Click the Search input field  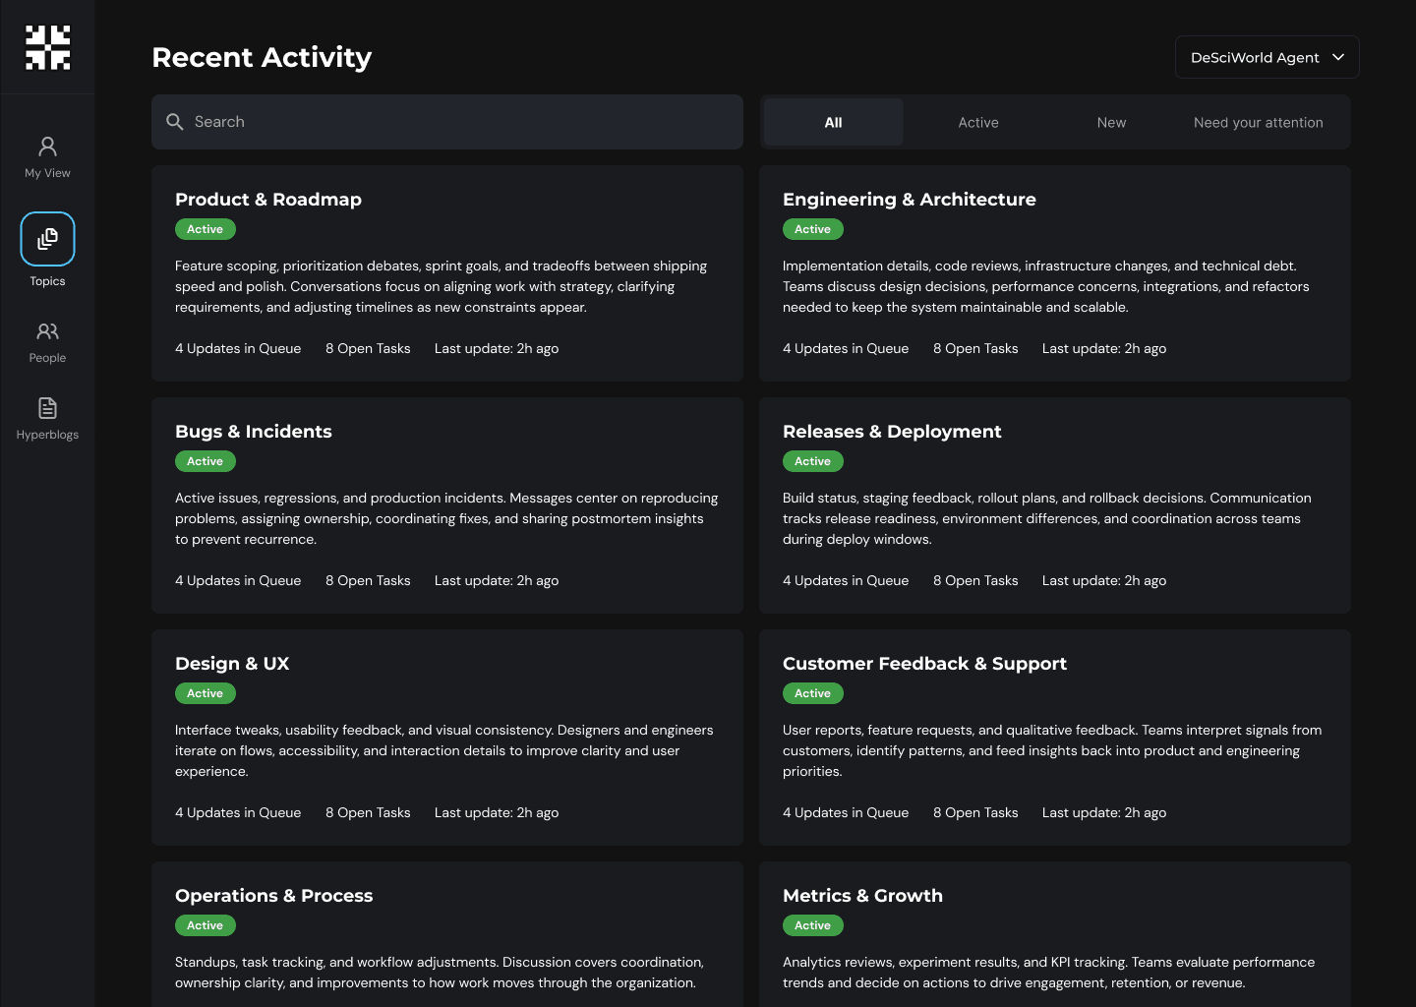tap(447, 122)
